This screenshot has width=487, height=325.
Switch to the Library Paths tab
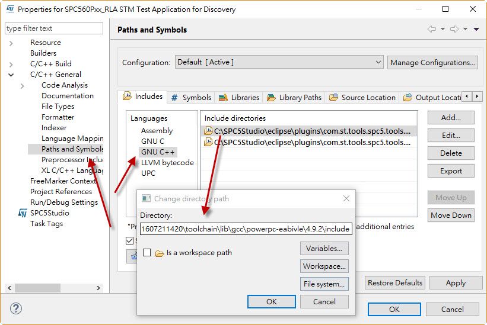tap(294, 97)
